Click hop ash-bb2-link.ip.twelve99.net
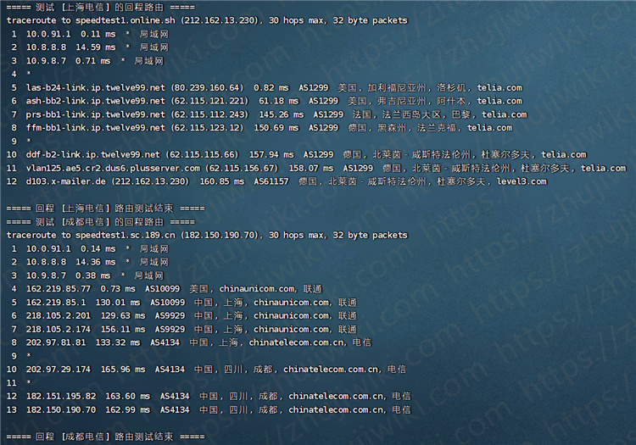 (95, 101)
